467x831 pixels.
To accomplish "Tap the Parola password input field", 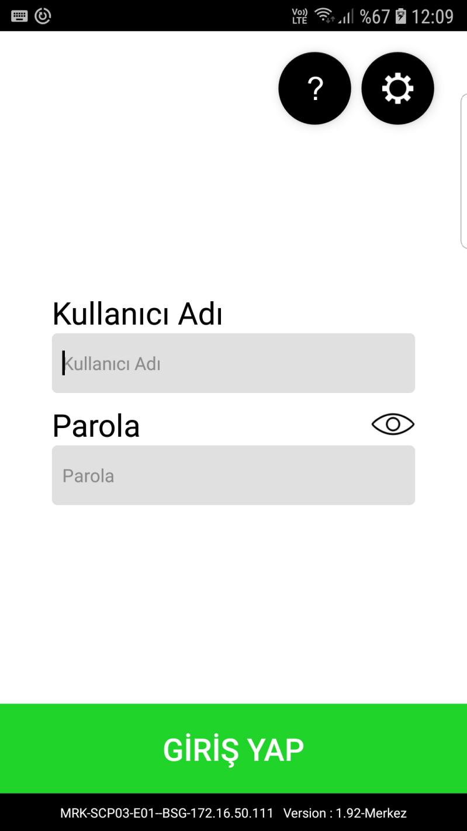I will tap(233, 475).
